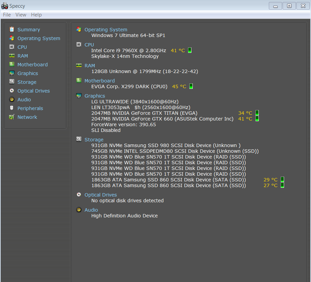The width and height of the screenshot is (311, 282).
Task: Go to Operating System section in sidebar
Action: click(x=39, y=38)
